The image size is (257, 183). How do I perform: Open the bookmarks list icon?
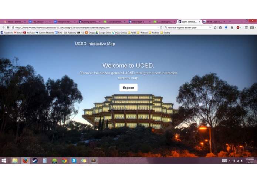220,27
